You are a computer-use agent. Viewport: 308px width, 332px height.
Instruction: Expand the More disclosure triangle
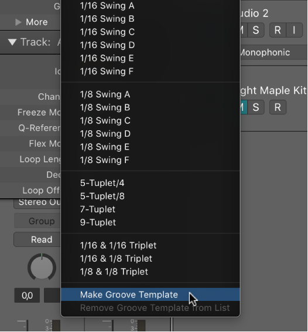[19, 22]
